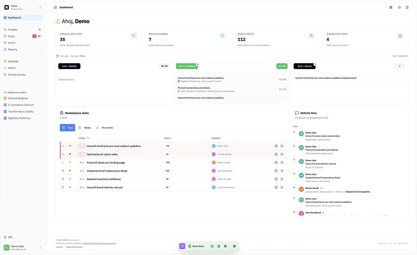Go to Dashboard in sidebar
Image resolution: width=417 pixels, height=255 pixels.
(23, 18)
